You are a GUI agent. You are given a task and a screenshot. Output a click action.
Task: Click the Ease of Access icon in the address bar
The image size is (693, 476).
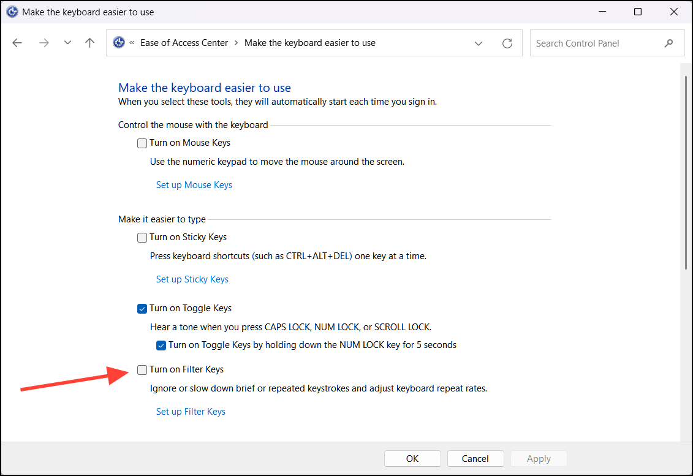pos(118,42)
